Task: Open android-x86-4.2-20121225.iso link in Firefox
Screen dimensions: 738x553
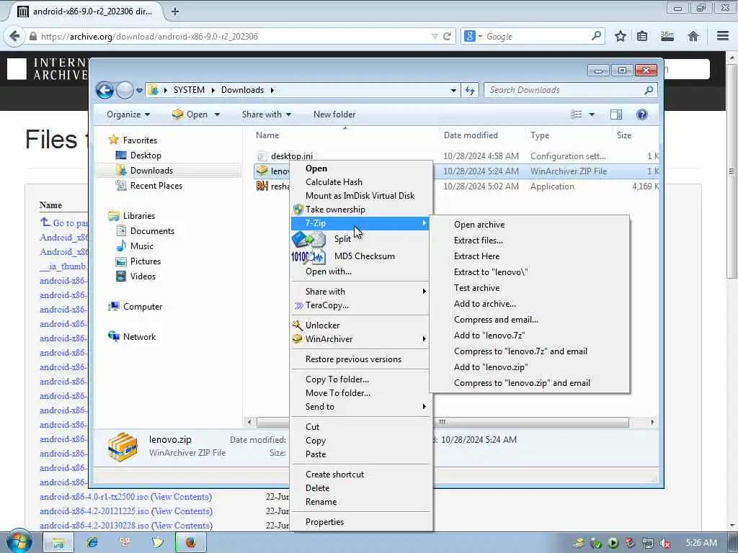Action: pyautogui.click(x=94, y=511)
